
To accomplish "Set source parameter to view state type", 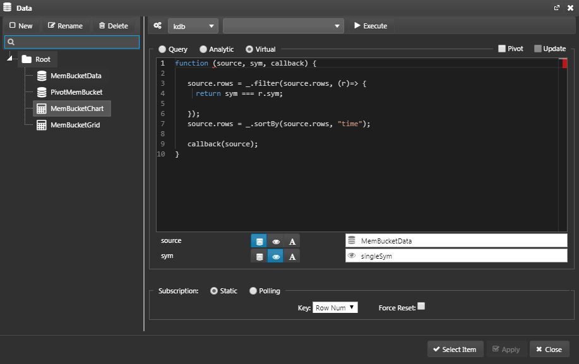I will tap(276, 242).
